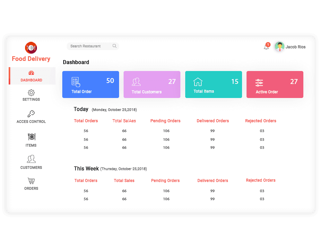Screen dimensions: 321x249
Task: Click the Items plate icon
Action: click(31, 137)
